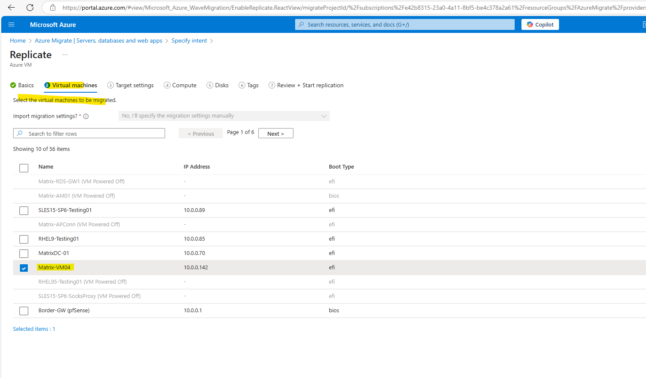Screen dimensions: 646x378
Task: Check the Border-GW (pfSense) checkbox
Action: (x=24, y=311)
